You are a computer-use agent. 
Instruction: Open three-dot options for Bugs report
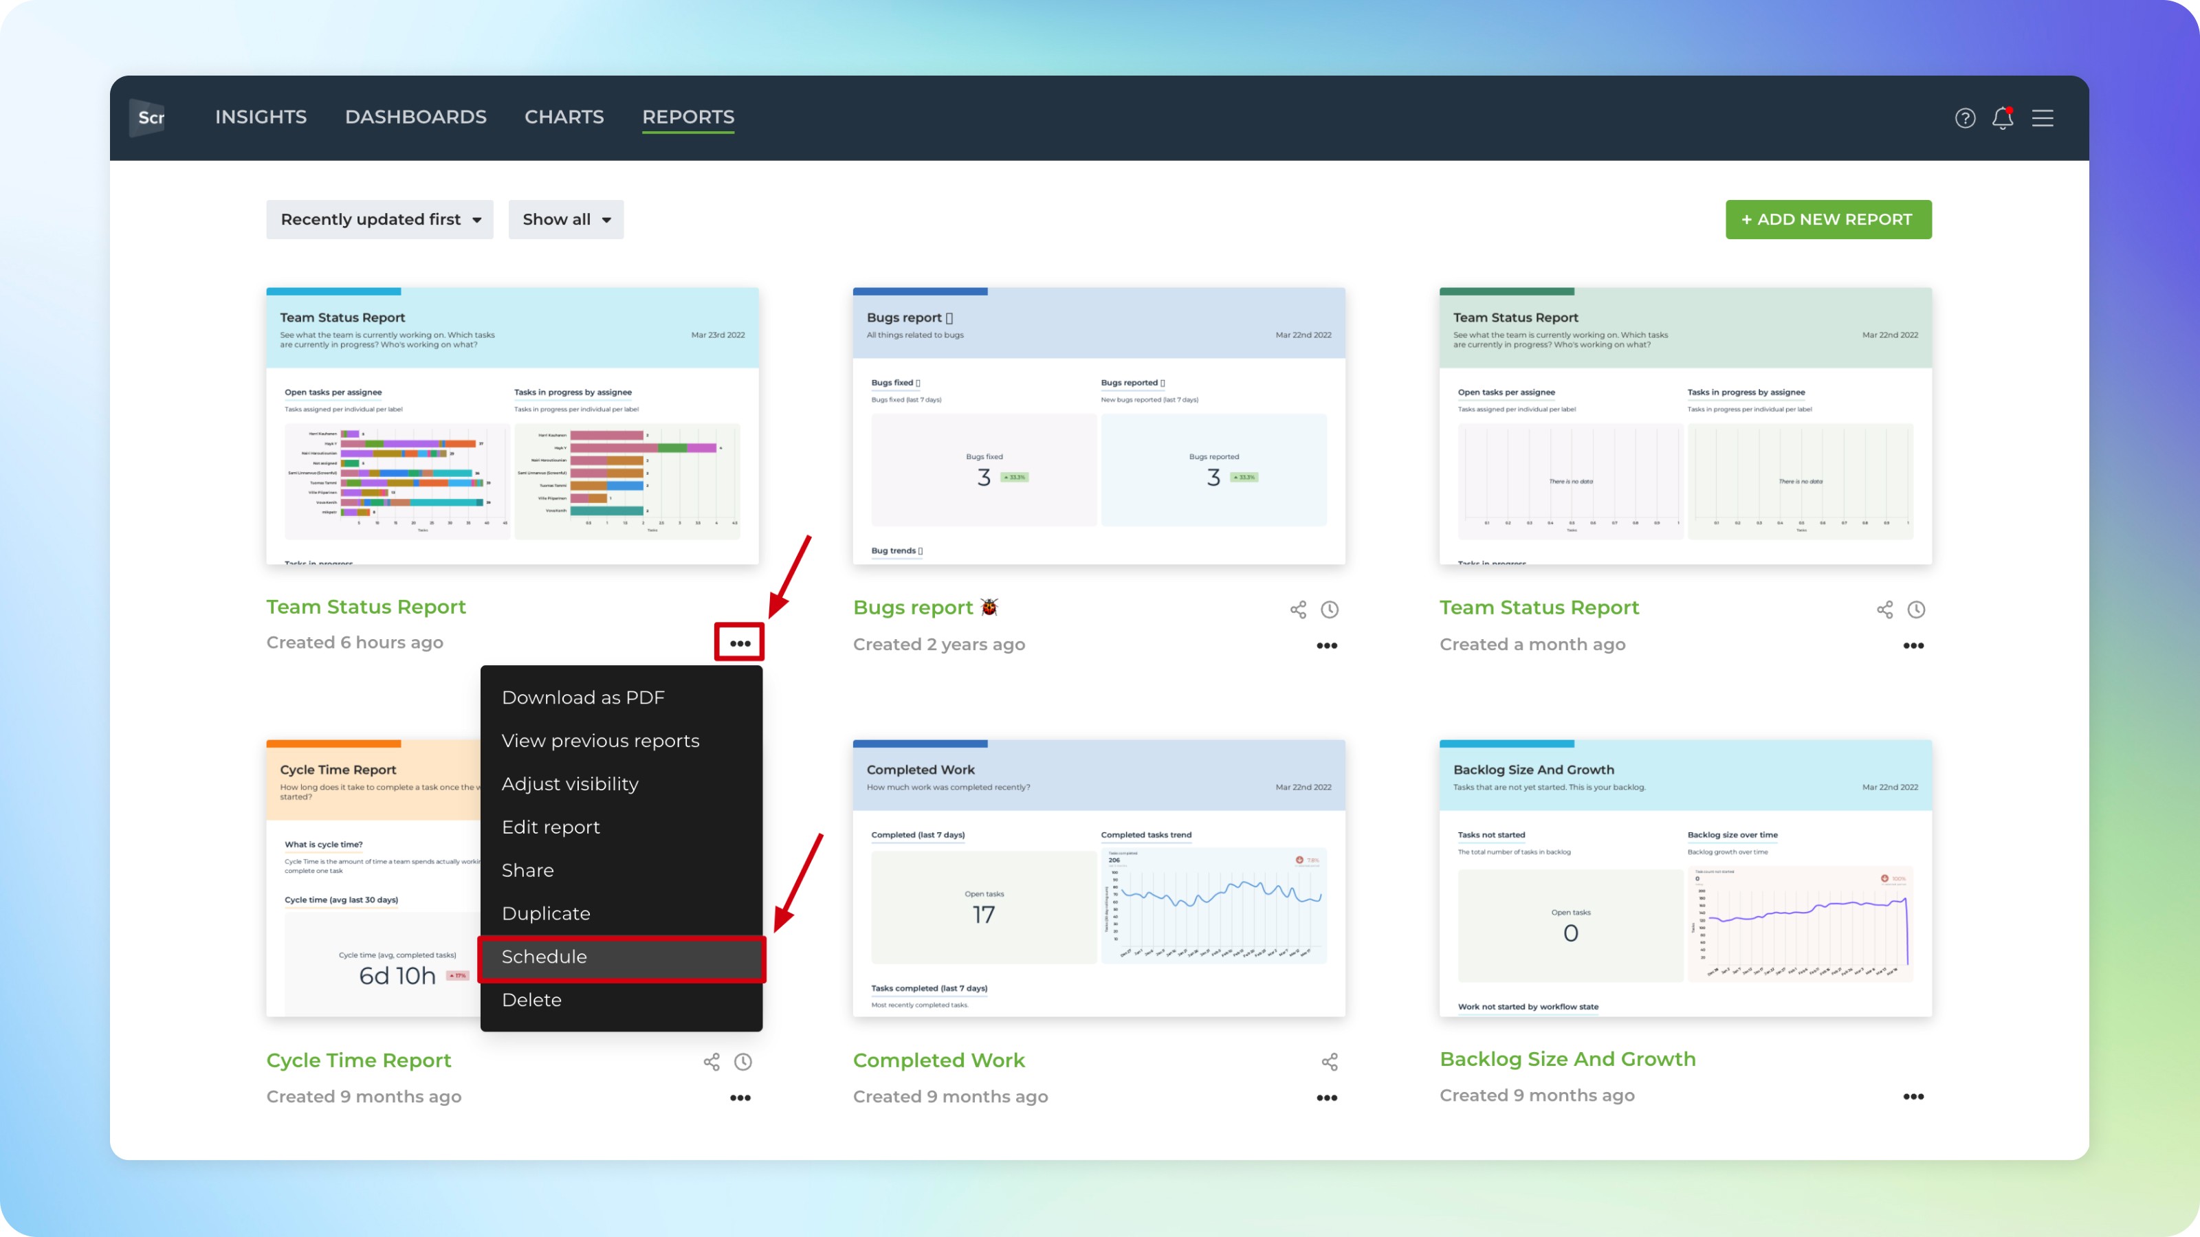[1326, 645]
